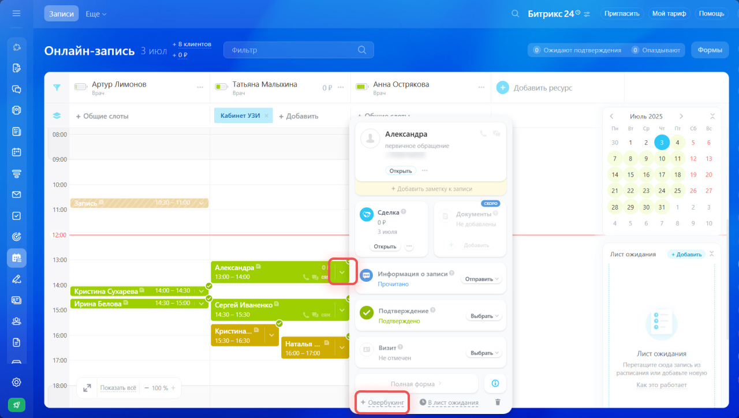Select July 17 in the calendar
This screenshot has height=418, width=739.
point(662,174)
